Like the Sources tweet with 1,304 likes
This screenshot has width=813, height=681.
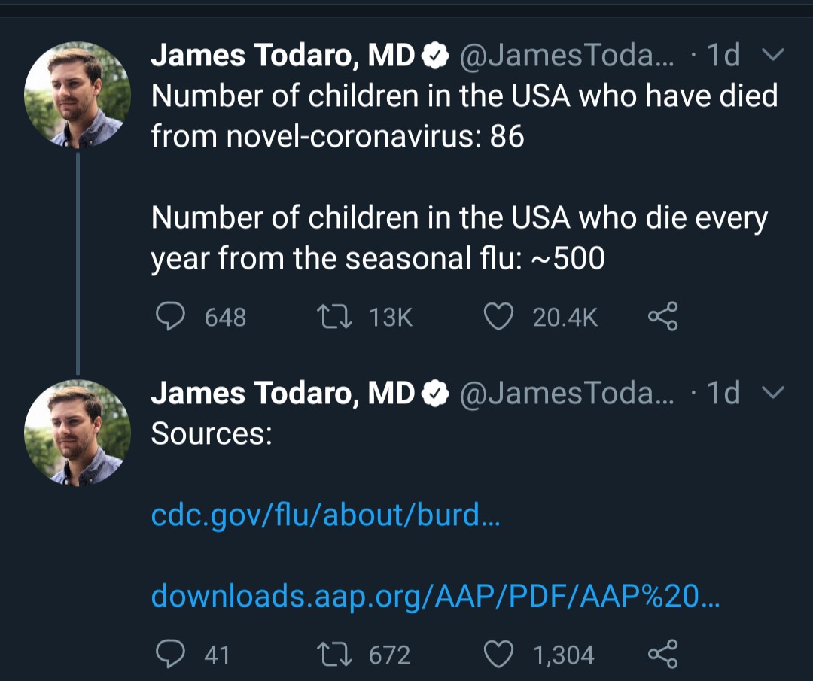(498, 654)
